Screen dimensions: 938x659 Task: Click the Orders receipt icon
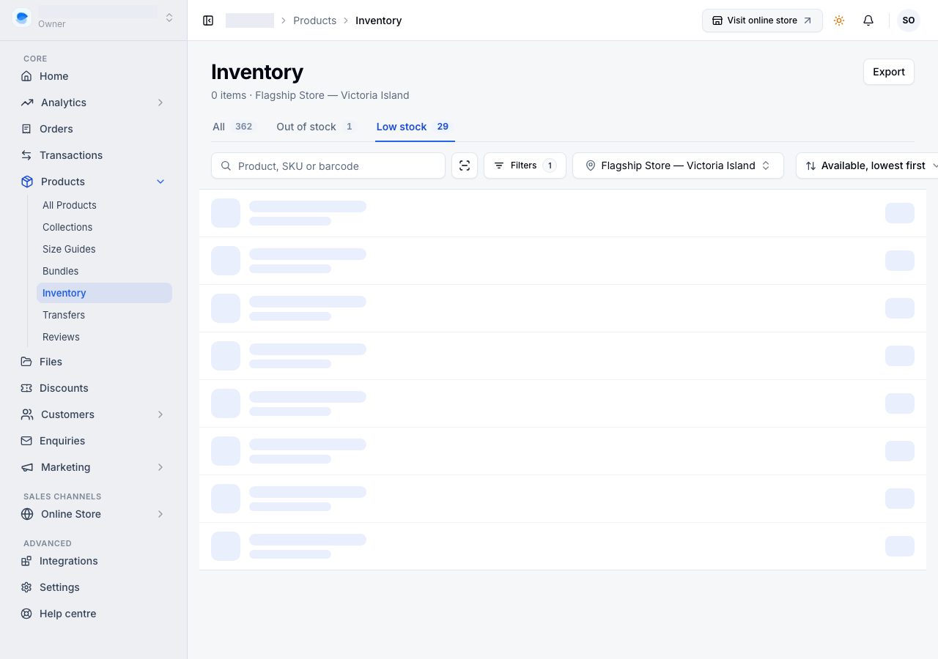26,129
